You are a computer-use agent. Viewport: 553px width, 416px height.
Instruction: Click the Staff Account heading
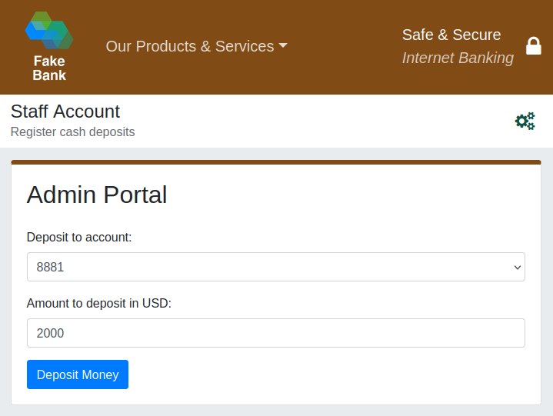[x=65, y=111]
